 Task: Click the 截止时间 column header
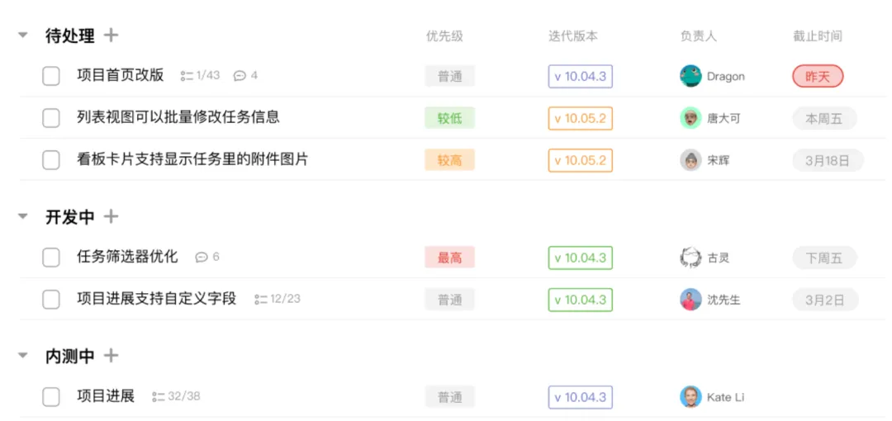click(x=817, y=36)
